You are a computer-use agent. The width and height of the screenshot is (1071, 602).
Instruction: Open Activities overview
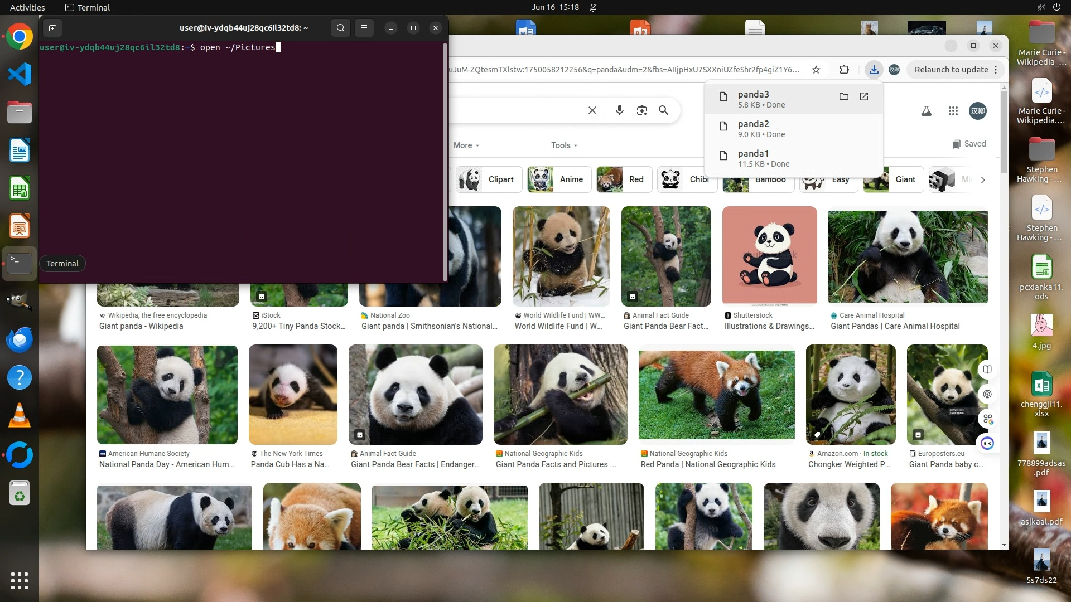27,8
